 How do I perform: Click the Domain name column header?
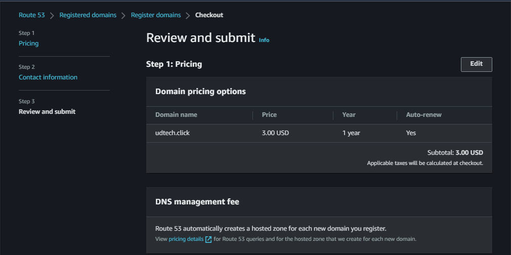tap(176, 115)
